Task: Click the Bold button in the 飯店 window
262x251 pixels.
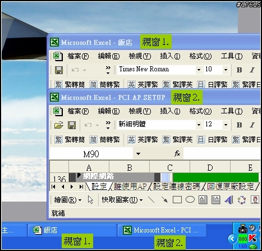Action: coord(239,70)
